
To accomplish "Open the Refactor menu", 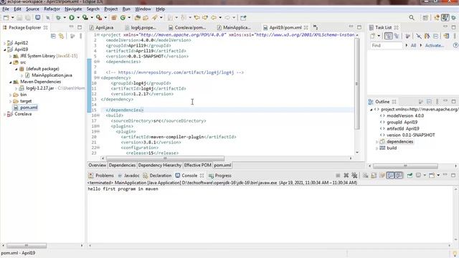I will pos(52,9).
